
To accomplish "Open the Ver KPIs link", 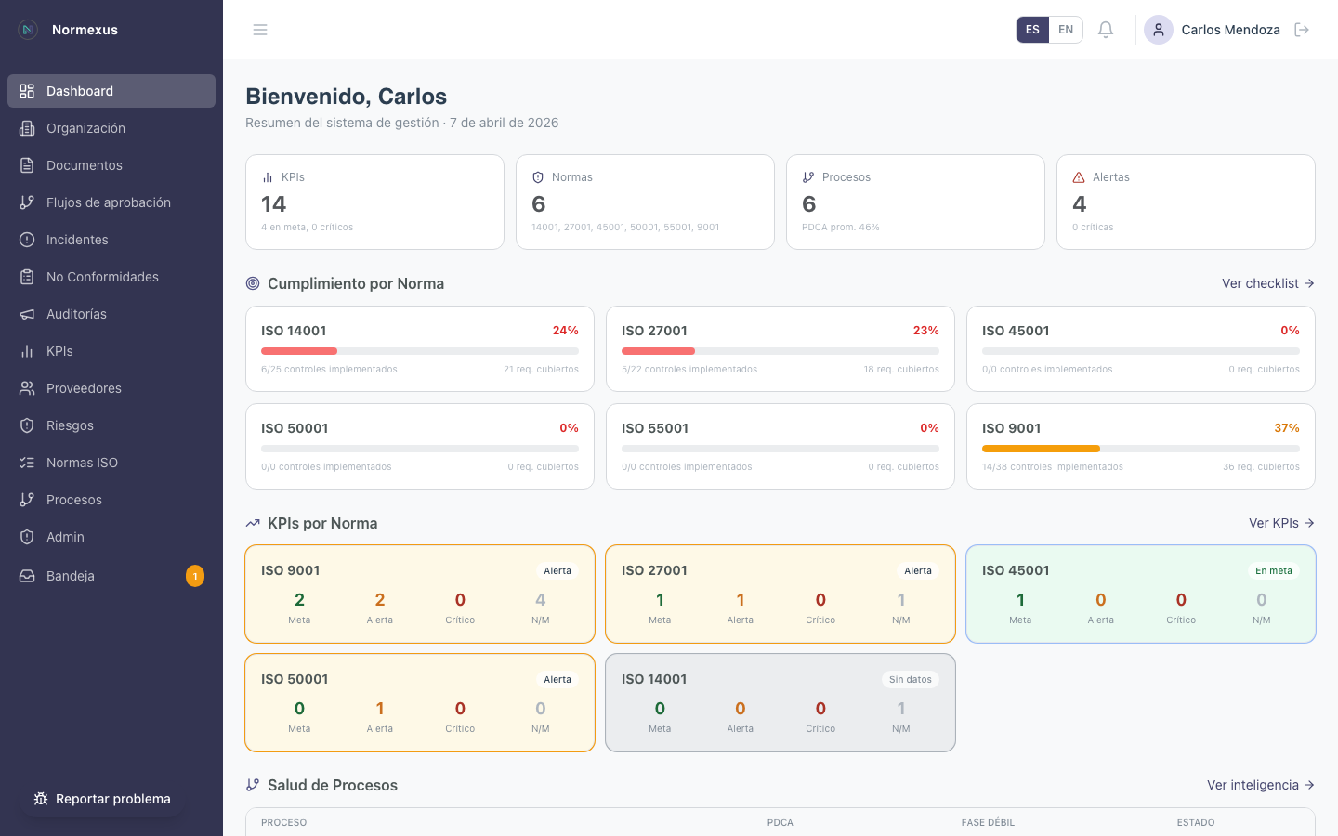I will tap(1280, 523).
